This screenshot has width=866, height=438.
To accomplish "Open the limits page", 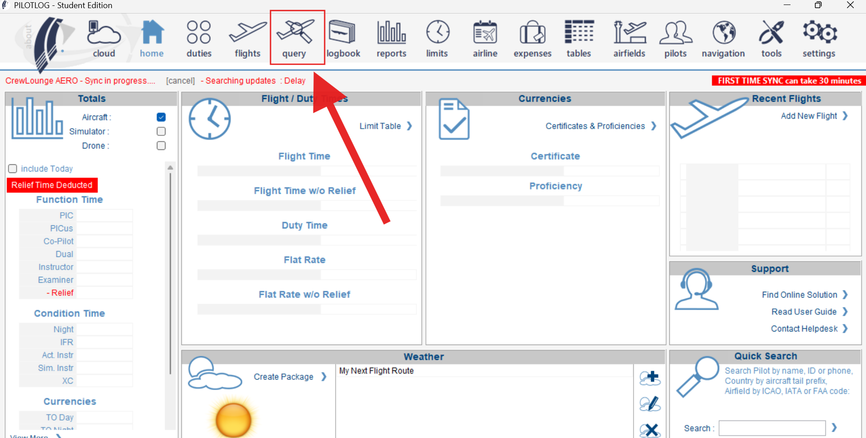I will click(437, 39).
